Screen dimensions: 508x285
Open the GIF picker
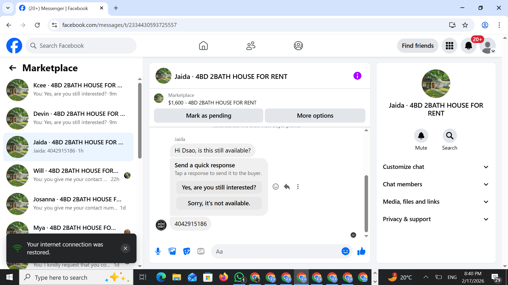(201, 251)
